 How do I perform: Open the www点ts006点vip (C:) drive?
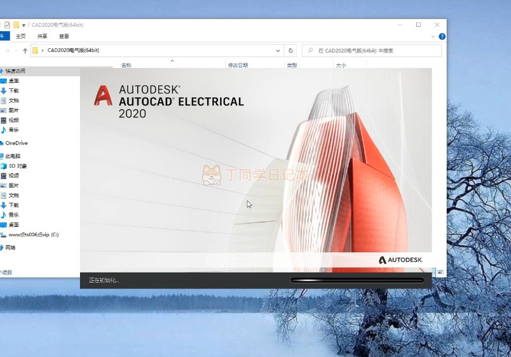34,234
